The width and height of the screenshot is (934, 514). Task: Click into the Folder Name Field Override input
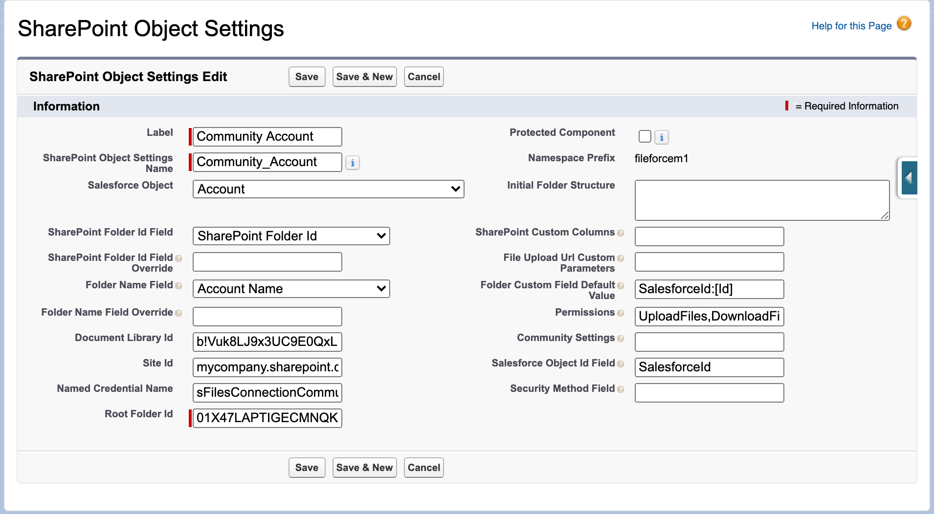click(267, 316)
